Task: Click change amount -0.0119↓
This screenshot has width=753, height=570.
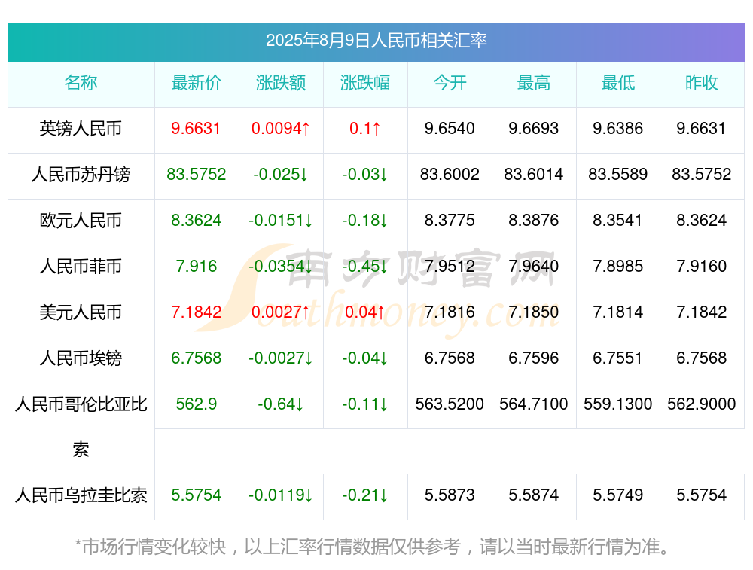Action: [281, 495]
